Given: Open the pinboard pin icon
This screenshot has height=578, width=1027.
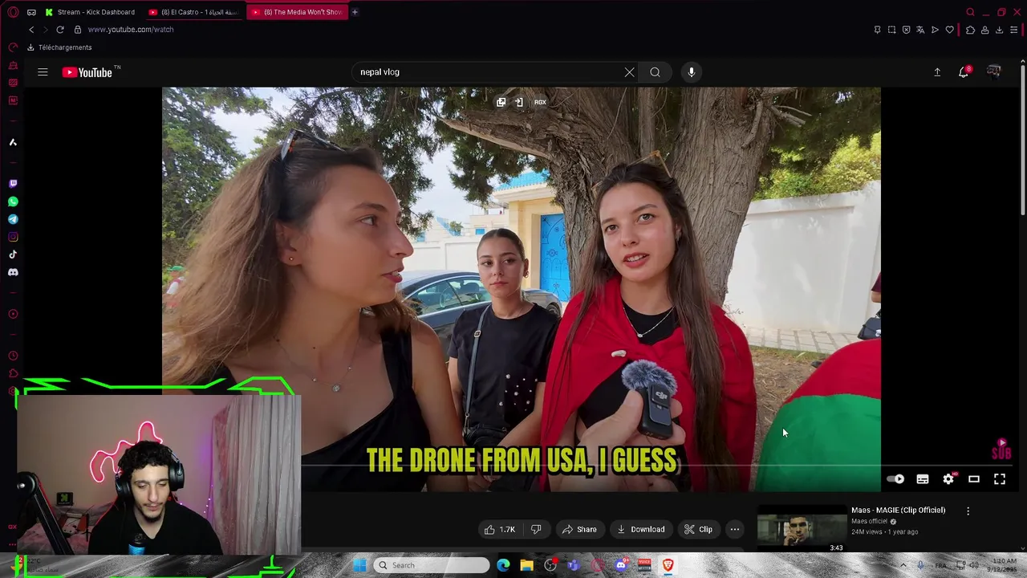Looking at the screenshot, I should click(877, 30).
